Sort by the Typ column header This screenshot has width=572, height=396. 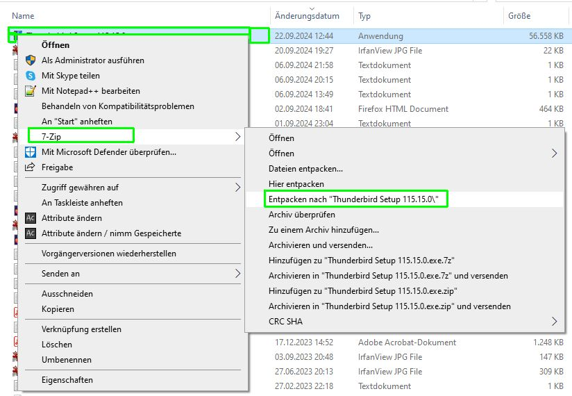364,16
